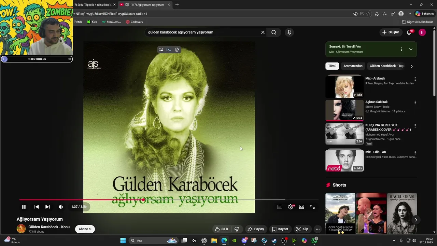The width and height of the screenshot is (437, 246).
Task: Click picture-in-picture icon over video
Action: tap(161, 50)
